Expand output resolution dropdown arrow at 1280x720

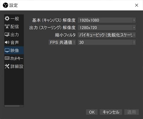(134, 27)
